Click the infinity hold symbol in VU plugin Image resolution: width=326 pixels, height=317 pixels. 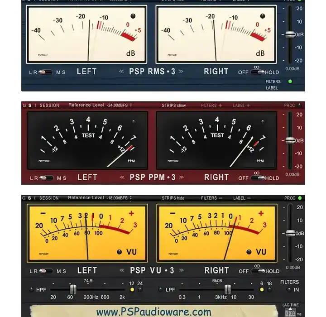(257, 266)
